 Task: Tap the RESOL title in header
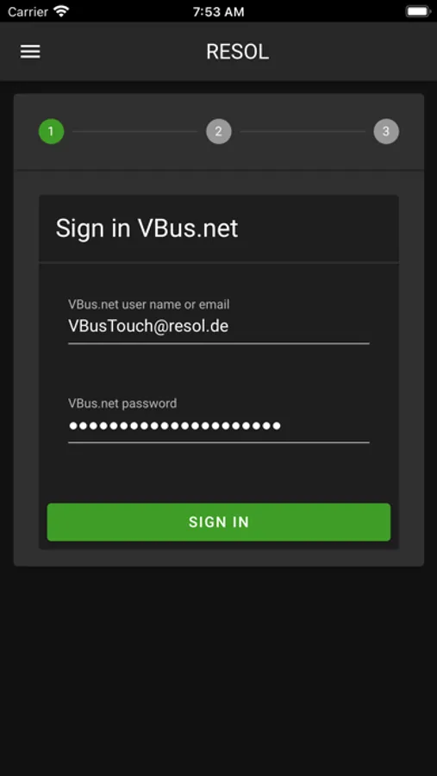coord(238,52)
